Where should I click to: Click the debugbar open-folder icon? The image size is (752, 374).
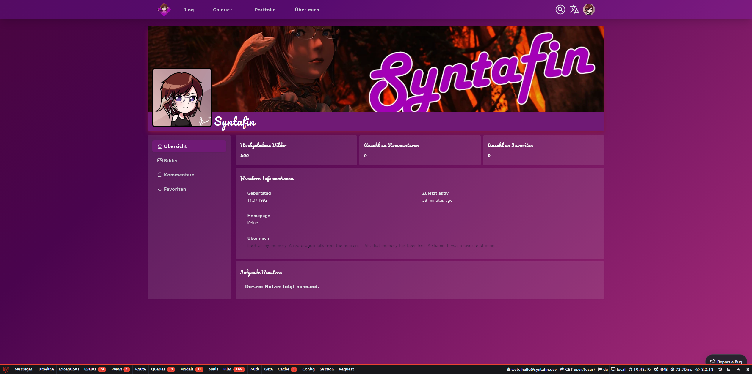click(729, 369)
